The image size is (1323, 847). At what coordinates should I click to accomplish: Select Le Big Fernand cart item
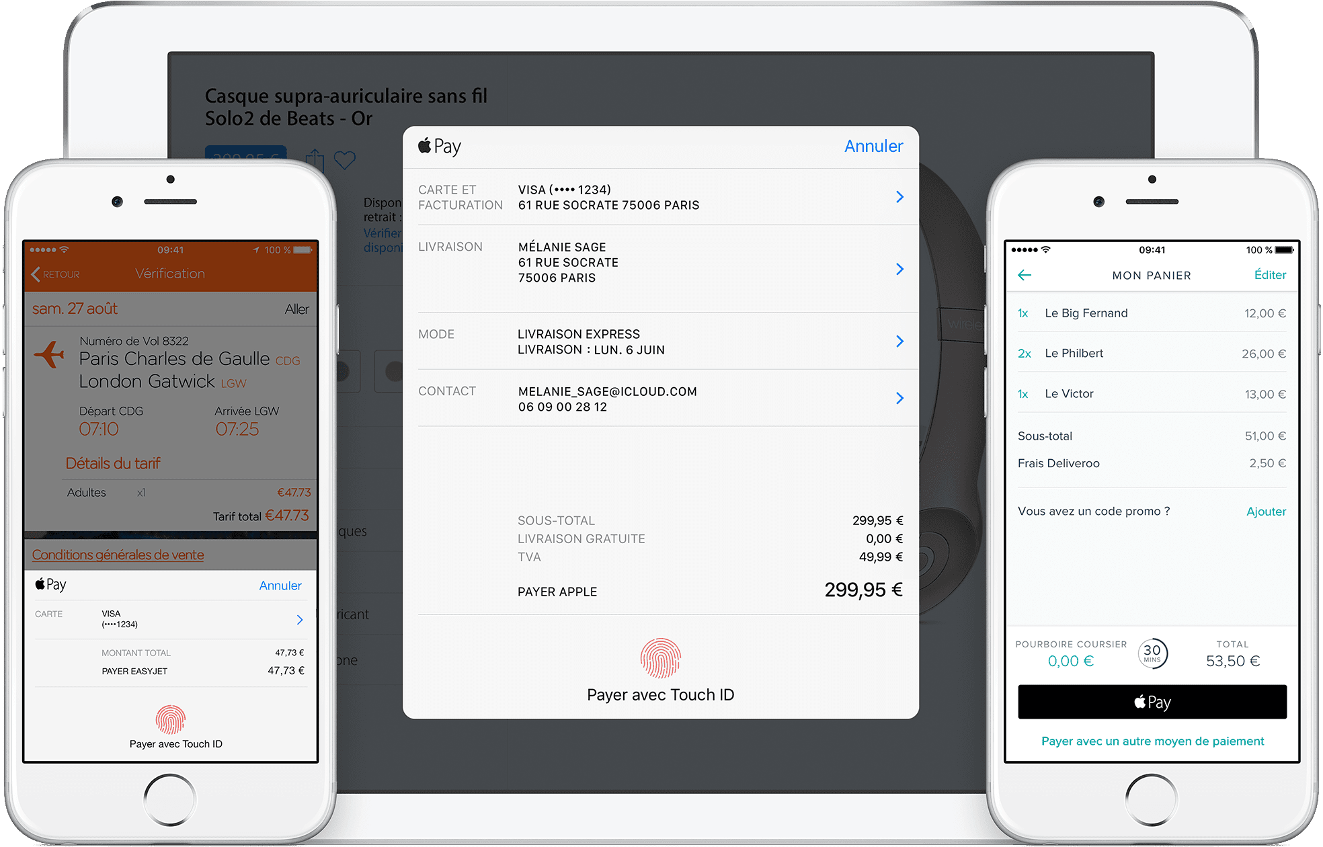[x=1152, y=313]
